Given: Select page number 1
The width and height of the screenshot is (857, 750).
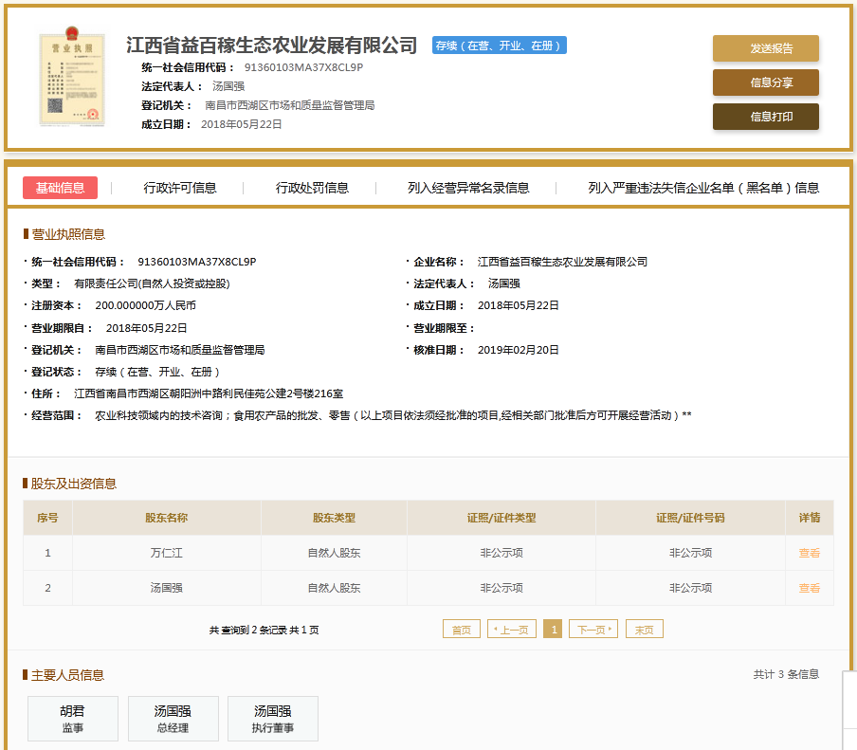Looking at the screenshot, I should tap(553, 630).
